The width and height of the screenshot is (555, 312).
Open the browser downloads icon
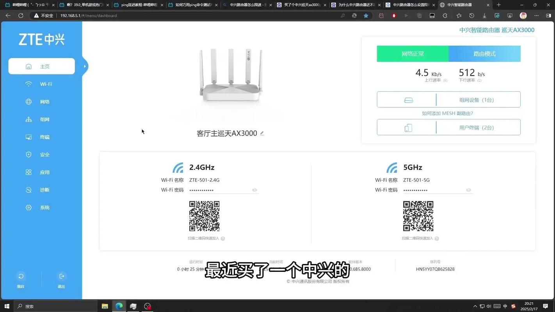click(484, 16)
